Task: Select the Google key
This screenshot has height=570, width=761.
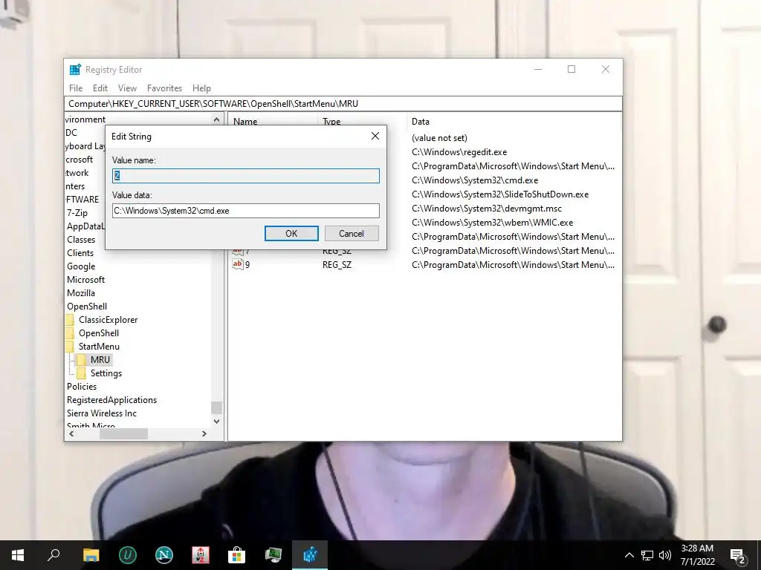Action: [81, 266]
